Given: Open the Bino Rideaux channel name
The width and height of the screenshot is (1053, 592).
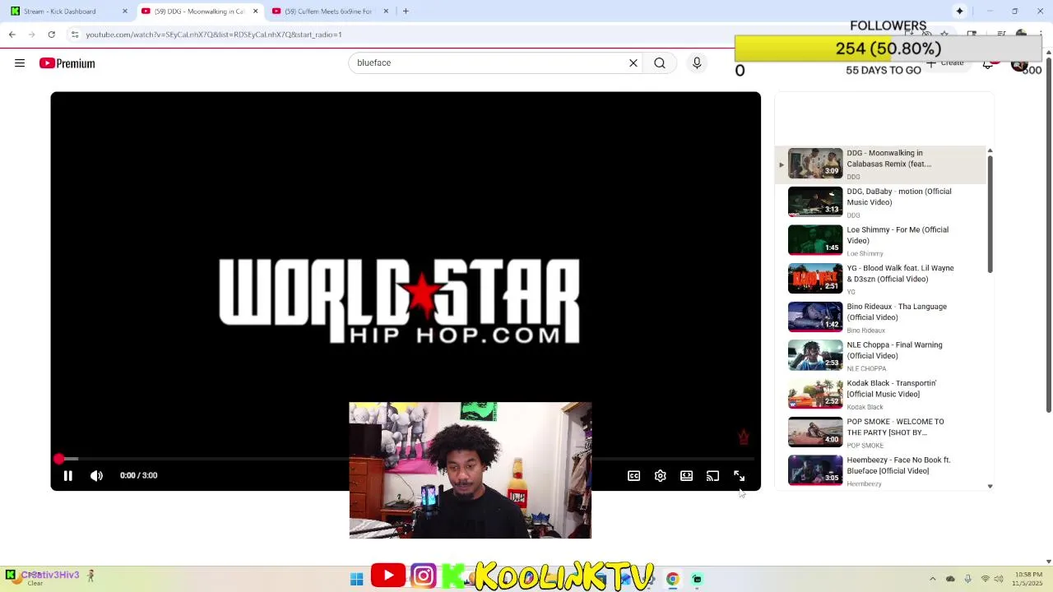Looking at the screenshot, I should pyautogui.click(x=865, y=331).
